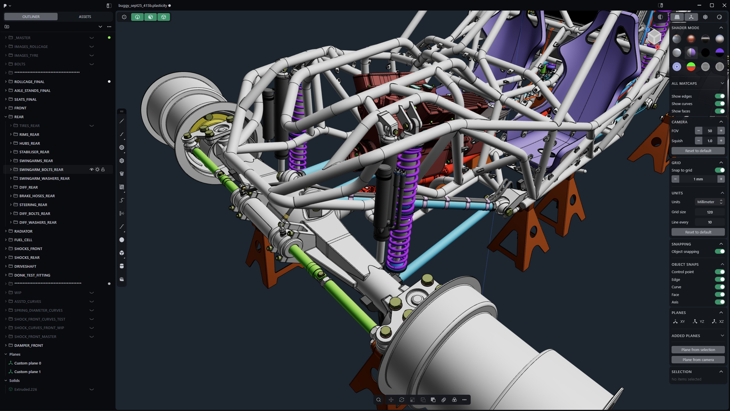The width and height of the screenshot is (730, 411).
Task: Choose the red and green matcap swatch
Action: (691, 67)
